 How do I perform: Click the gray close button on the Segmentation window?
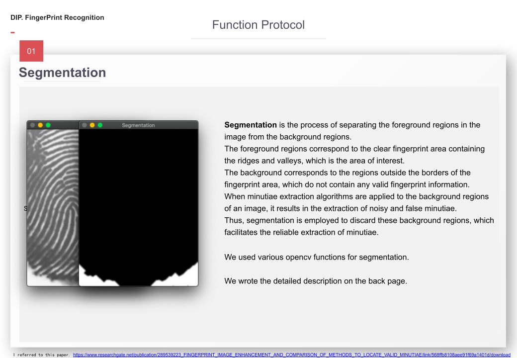84,125
